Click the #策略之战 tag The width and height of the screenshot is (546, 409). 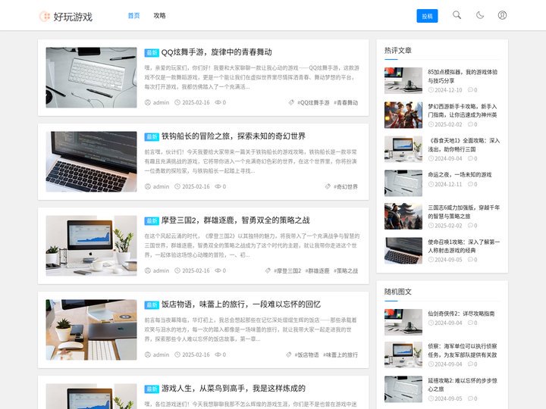346,270
